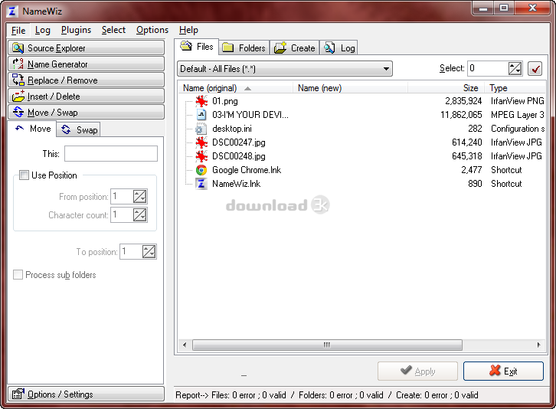This screenshot has height=409, width=556.
Task: Open the Select menu
Action: click(113, 30)
